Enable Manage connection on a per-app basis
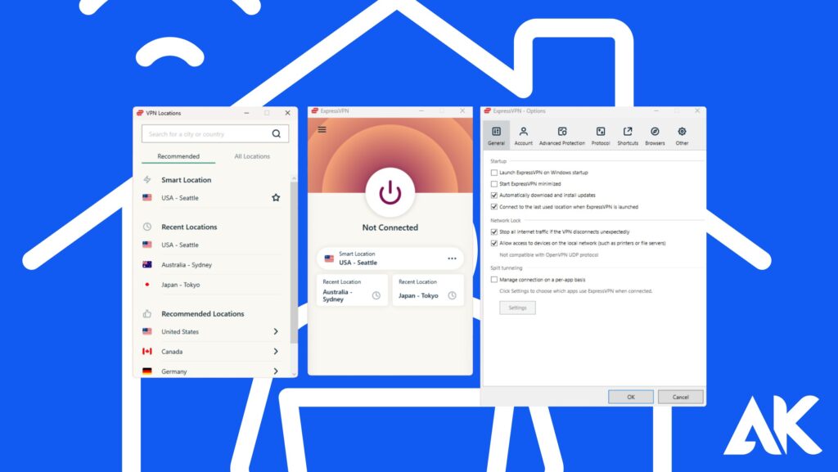This screenshot has height=472, width=838. point(493,280)
